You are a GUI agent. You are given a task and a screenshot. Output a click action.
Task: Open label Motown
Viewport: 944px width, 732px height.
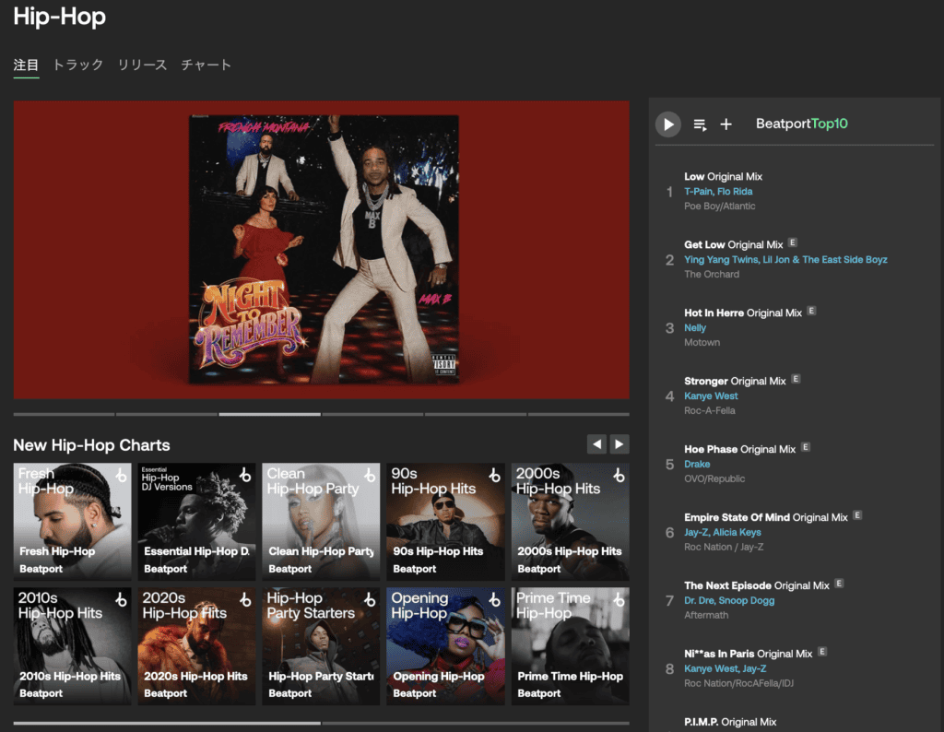click(x=702, y=342)
